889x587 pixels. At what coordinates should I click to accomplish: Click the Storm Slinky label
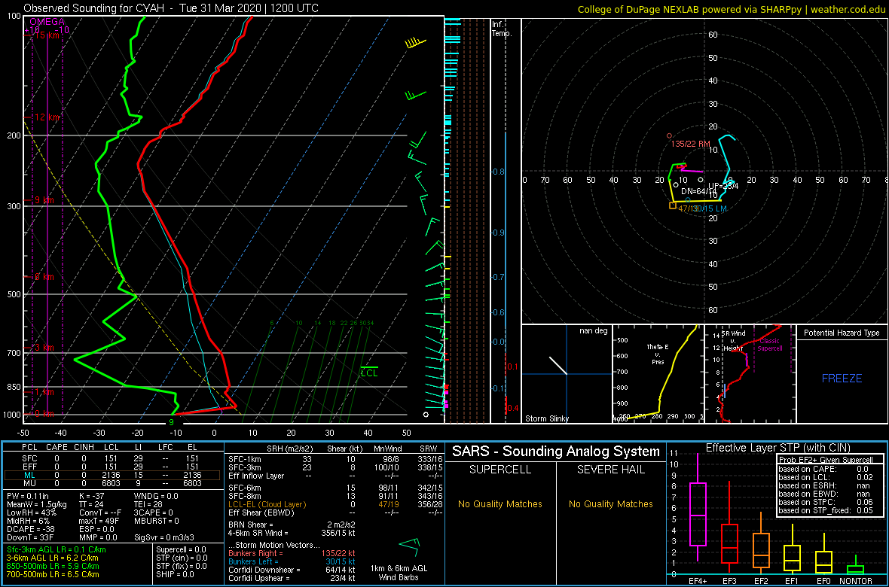click(547, 418)
